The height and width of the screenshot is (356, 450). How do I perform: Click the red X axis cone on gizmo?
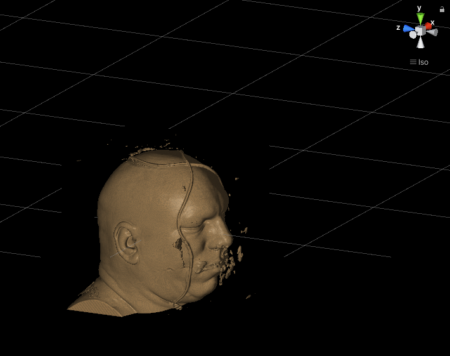pyautogui.click(x=429, y=26)
